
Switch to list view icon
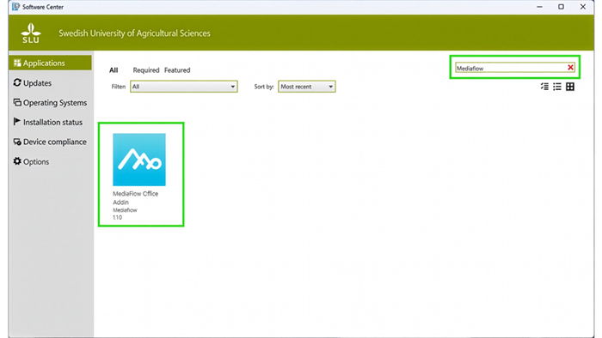pyautogui.click(x=557, y=87)
